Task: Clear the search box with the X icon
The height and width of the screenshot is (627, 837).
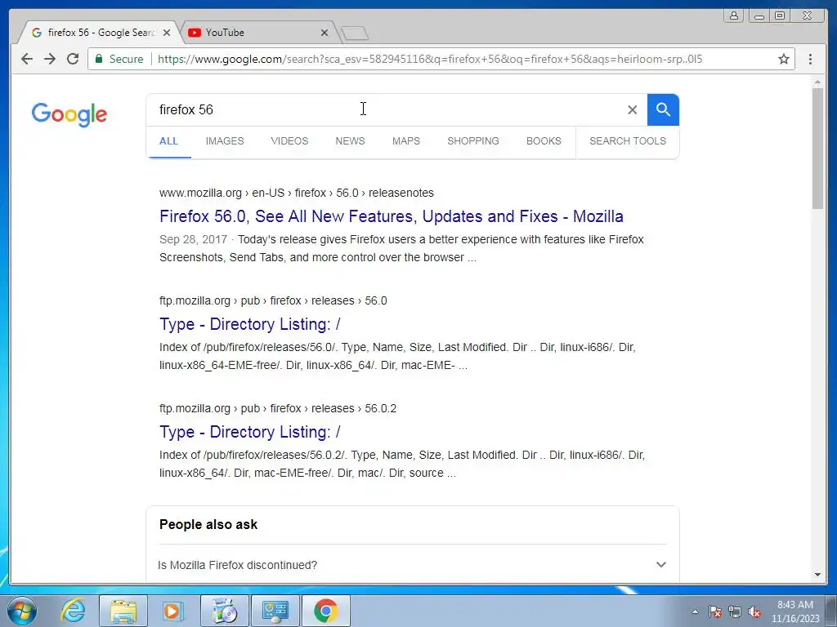Action: point(632,110)
